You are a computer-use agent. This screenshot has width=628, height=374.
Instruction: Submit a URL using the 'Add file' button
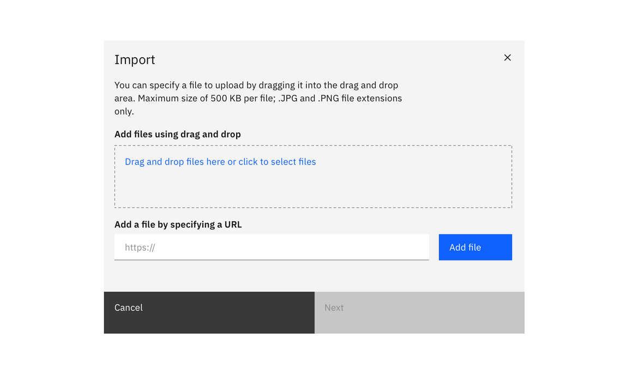475,247
